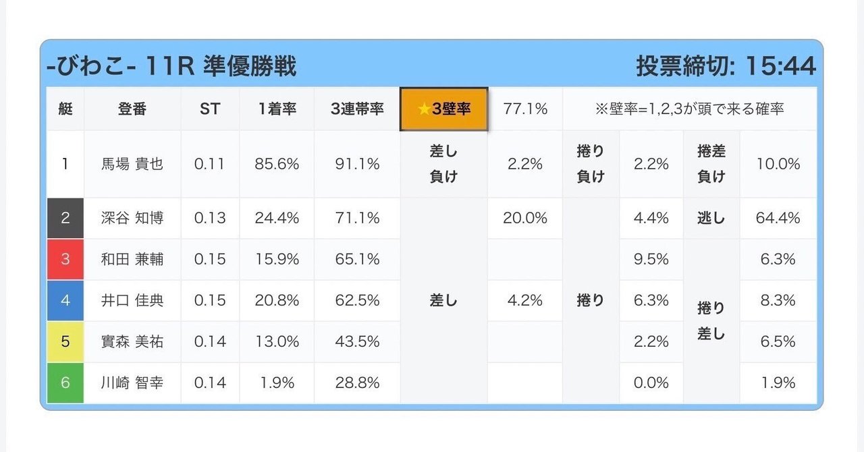Click the 3連帯率 column header
Screen dimensions: 864x452
pyautogui.click(x=357, y=109)
